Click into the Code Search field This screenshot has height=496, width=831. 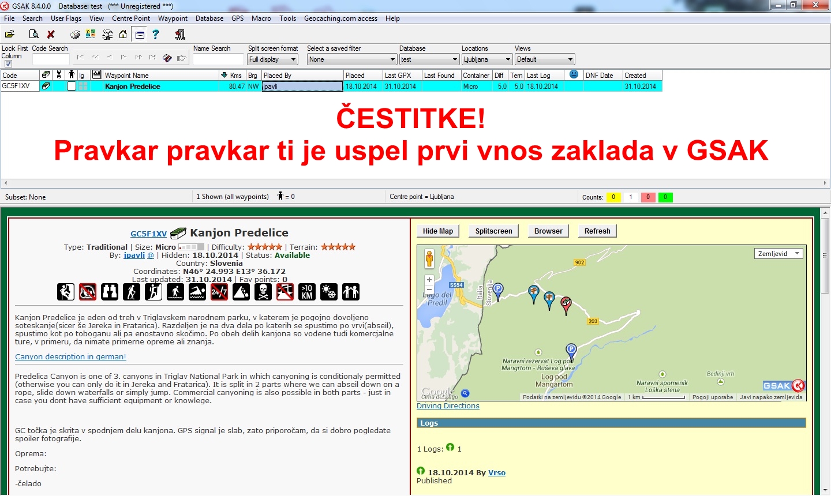(51, 59)
